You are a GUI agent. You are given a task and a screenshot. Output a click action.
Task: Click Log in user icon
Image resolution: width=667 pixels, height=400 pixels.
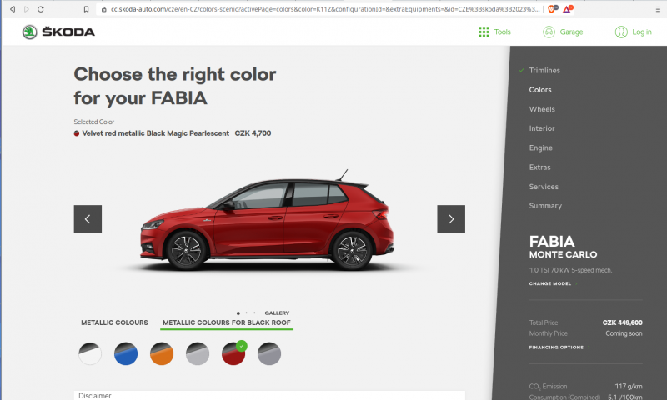click(621, 32)
